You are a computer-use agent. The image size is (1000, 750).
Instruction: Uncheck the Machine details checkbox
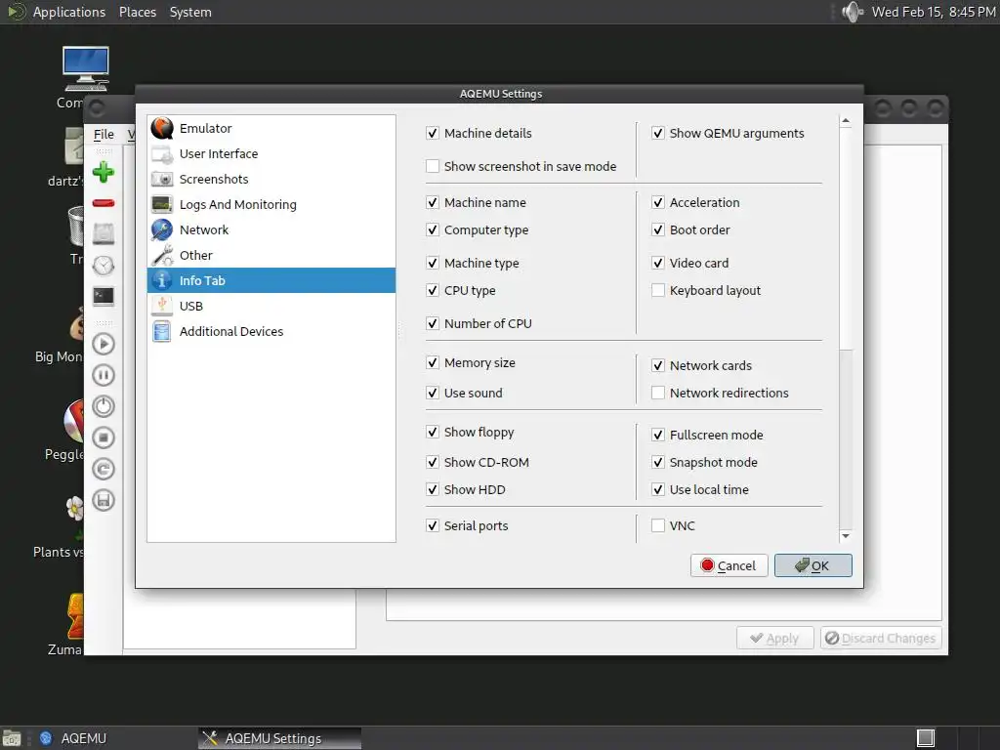point(433,133)
